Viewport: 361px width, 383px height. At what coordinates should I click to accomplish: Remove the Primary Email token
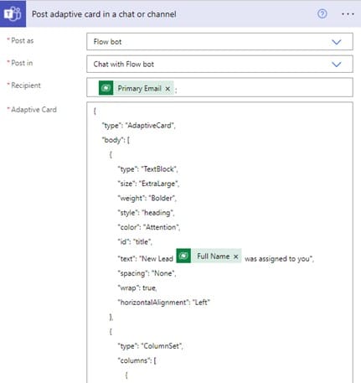pos(168,89)
